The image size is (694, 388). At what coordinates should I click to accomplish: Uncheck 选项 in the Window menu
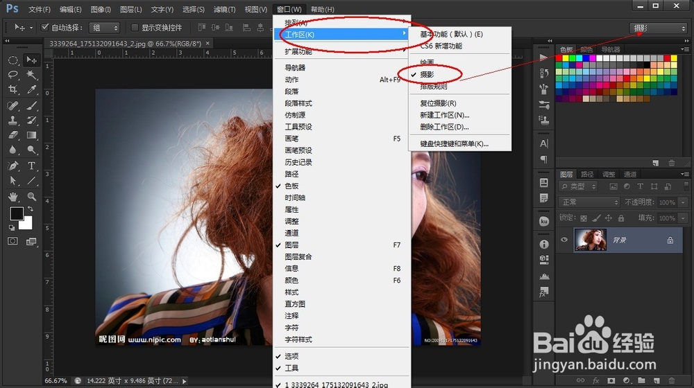pyautogui.click(x=341, y=356)
